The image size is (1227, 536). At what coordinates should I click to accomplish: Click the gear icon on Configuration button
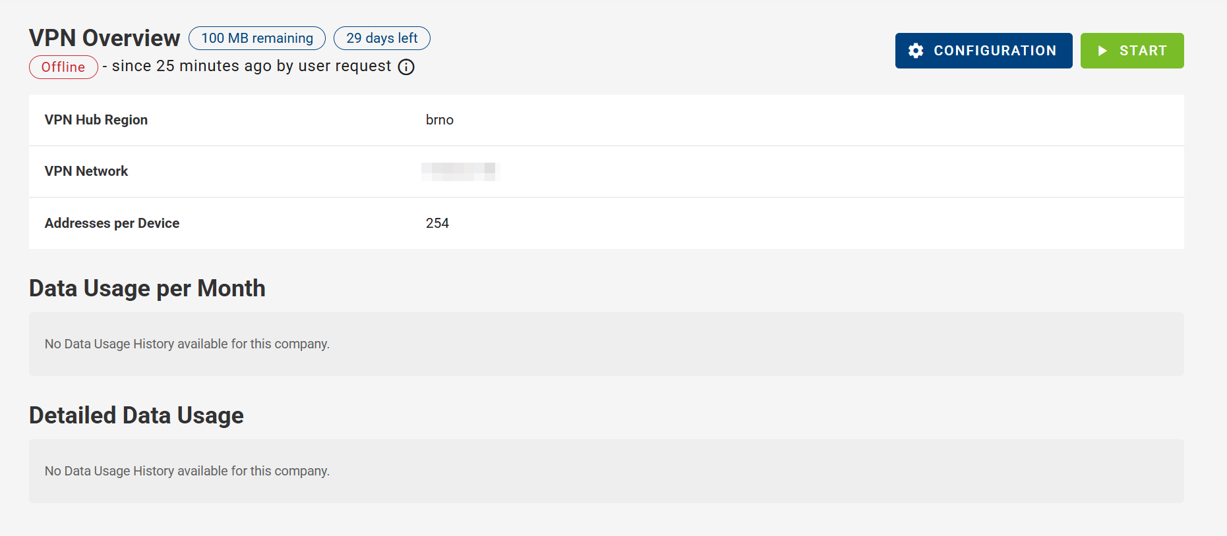tap(916, 51)
